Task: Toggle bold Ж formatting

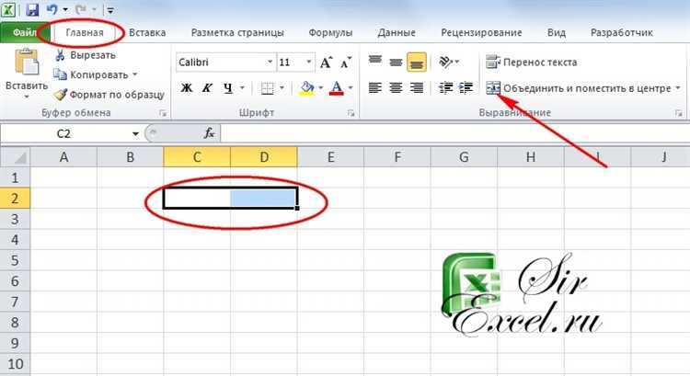Action: pyautogui.click(x=187, y=88)
